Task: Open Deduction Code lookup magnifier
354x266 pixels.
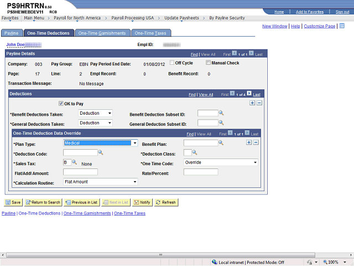Action: coord(101,153)
